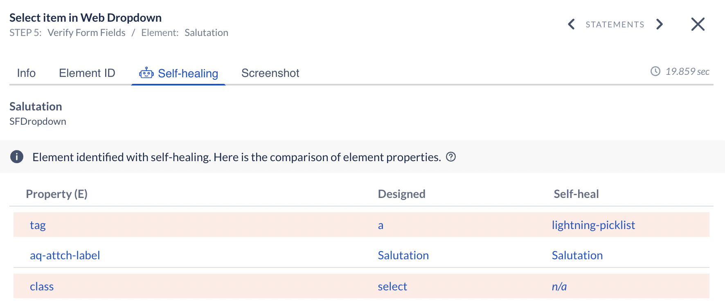Click the clock duration icon

655,72
